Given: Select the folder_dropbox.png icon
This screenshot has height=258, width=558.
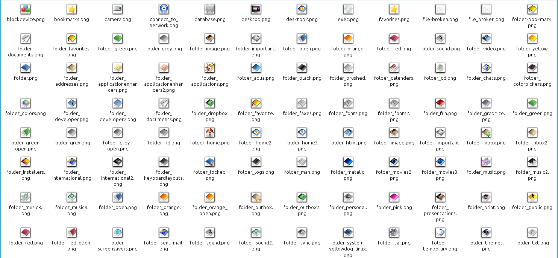Looking at the screenshot, I should (210, 103).
